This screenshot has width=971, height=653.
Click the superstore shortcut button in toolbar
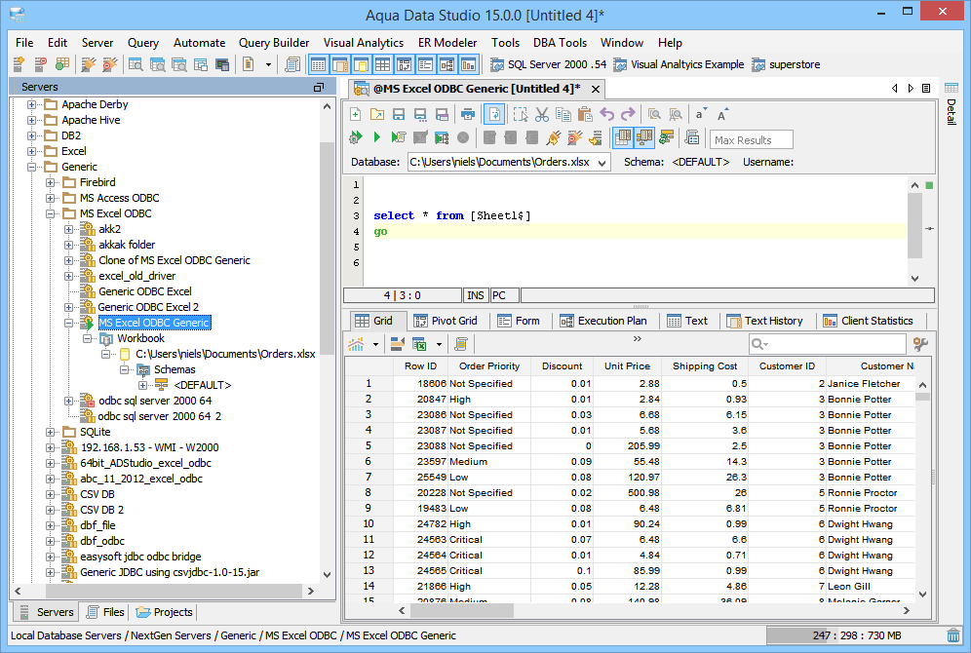click(786, 65)
